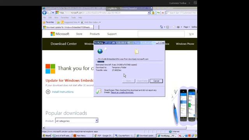
Task: Click the greyed Open Folder button
Action: 142,81
